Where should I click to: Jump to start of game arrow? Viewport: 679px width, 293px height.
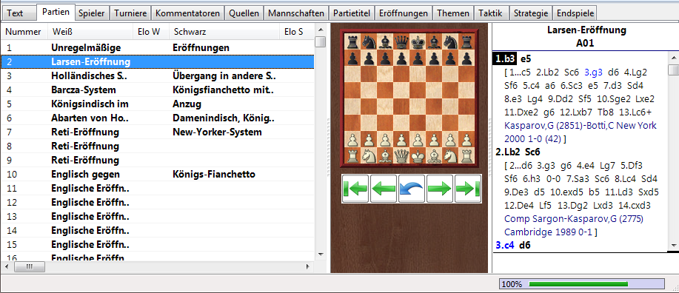[x=355, y=189]
